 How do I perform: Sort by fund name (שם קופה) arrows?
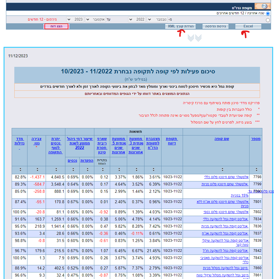(222, 169)
